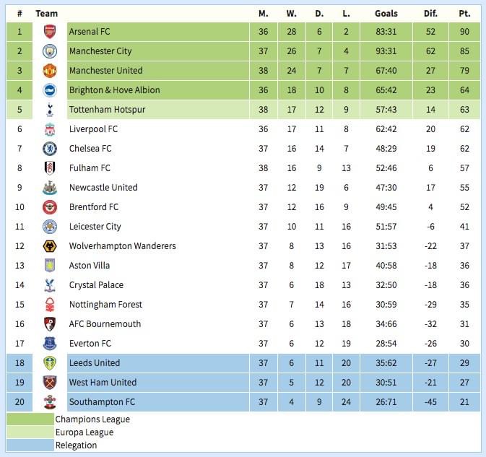Click the Manchester United crest icon
Viewport: 486px width, 457px height.
50,71
